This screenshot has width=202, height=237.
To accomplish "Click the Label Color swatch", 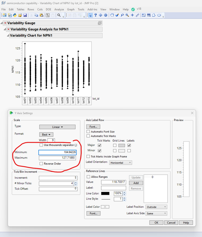I will click(x=105, y=207).
